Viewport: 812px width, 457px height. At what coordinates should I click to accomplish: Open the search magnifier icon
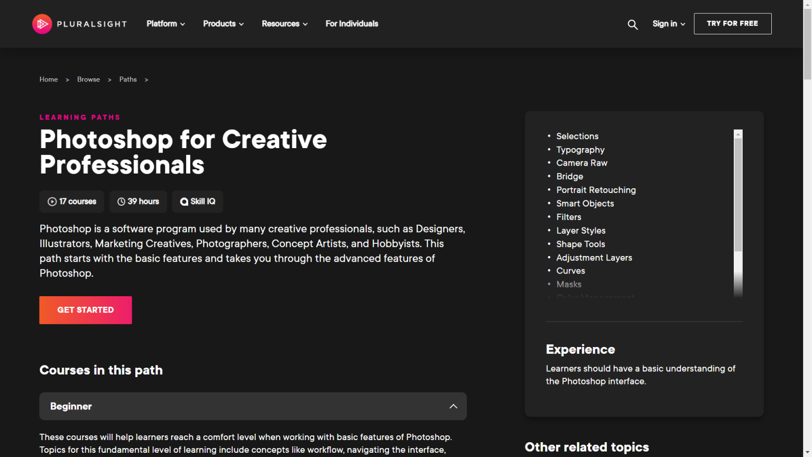(x=632, y=24)
